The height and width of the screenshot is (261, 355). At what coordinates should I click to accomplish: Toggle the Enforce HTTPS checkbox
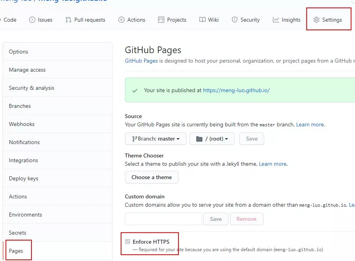click(128, 241)
